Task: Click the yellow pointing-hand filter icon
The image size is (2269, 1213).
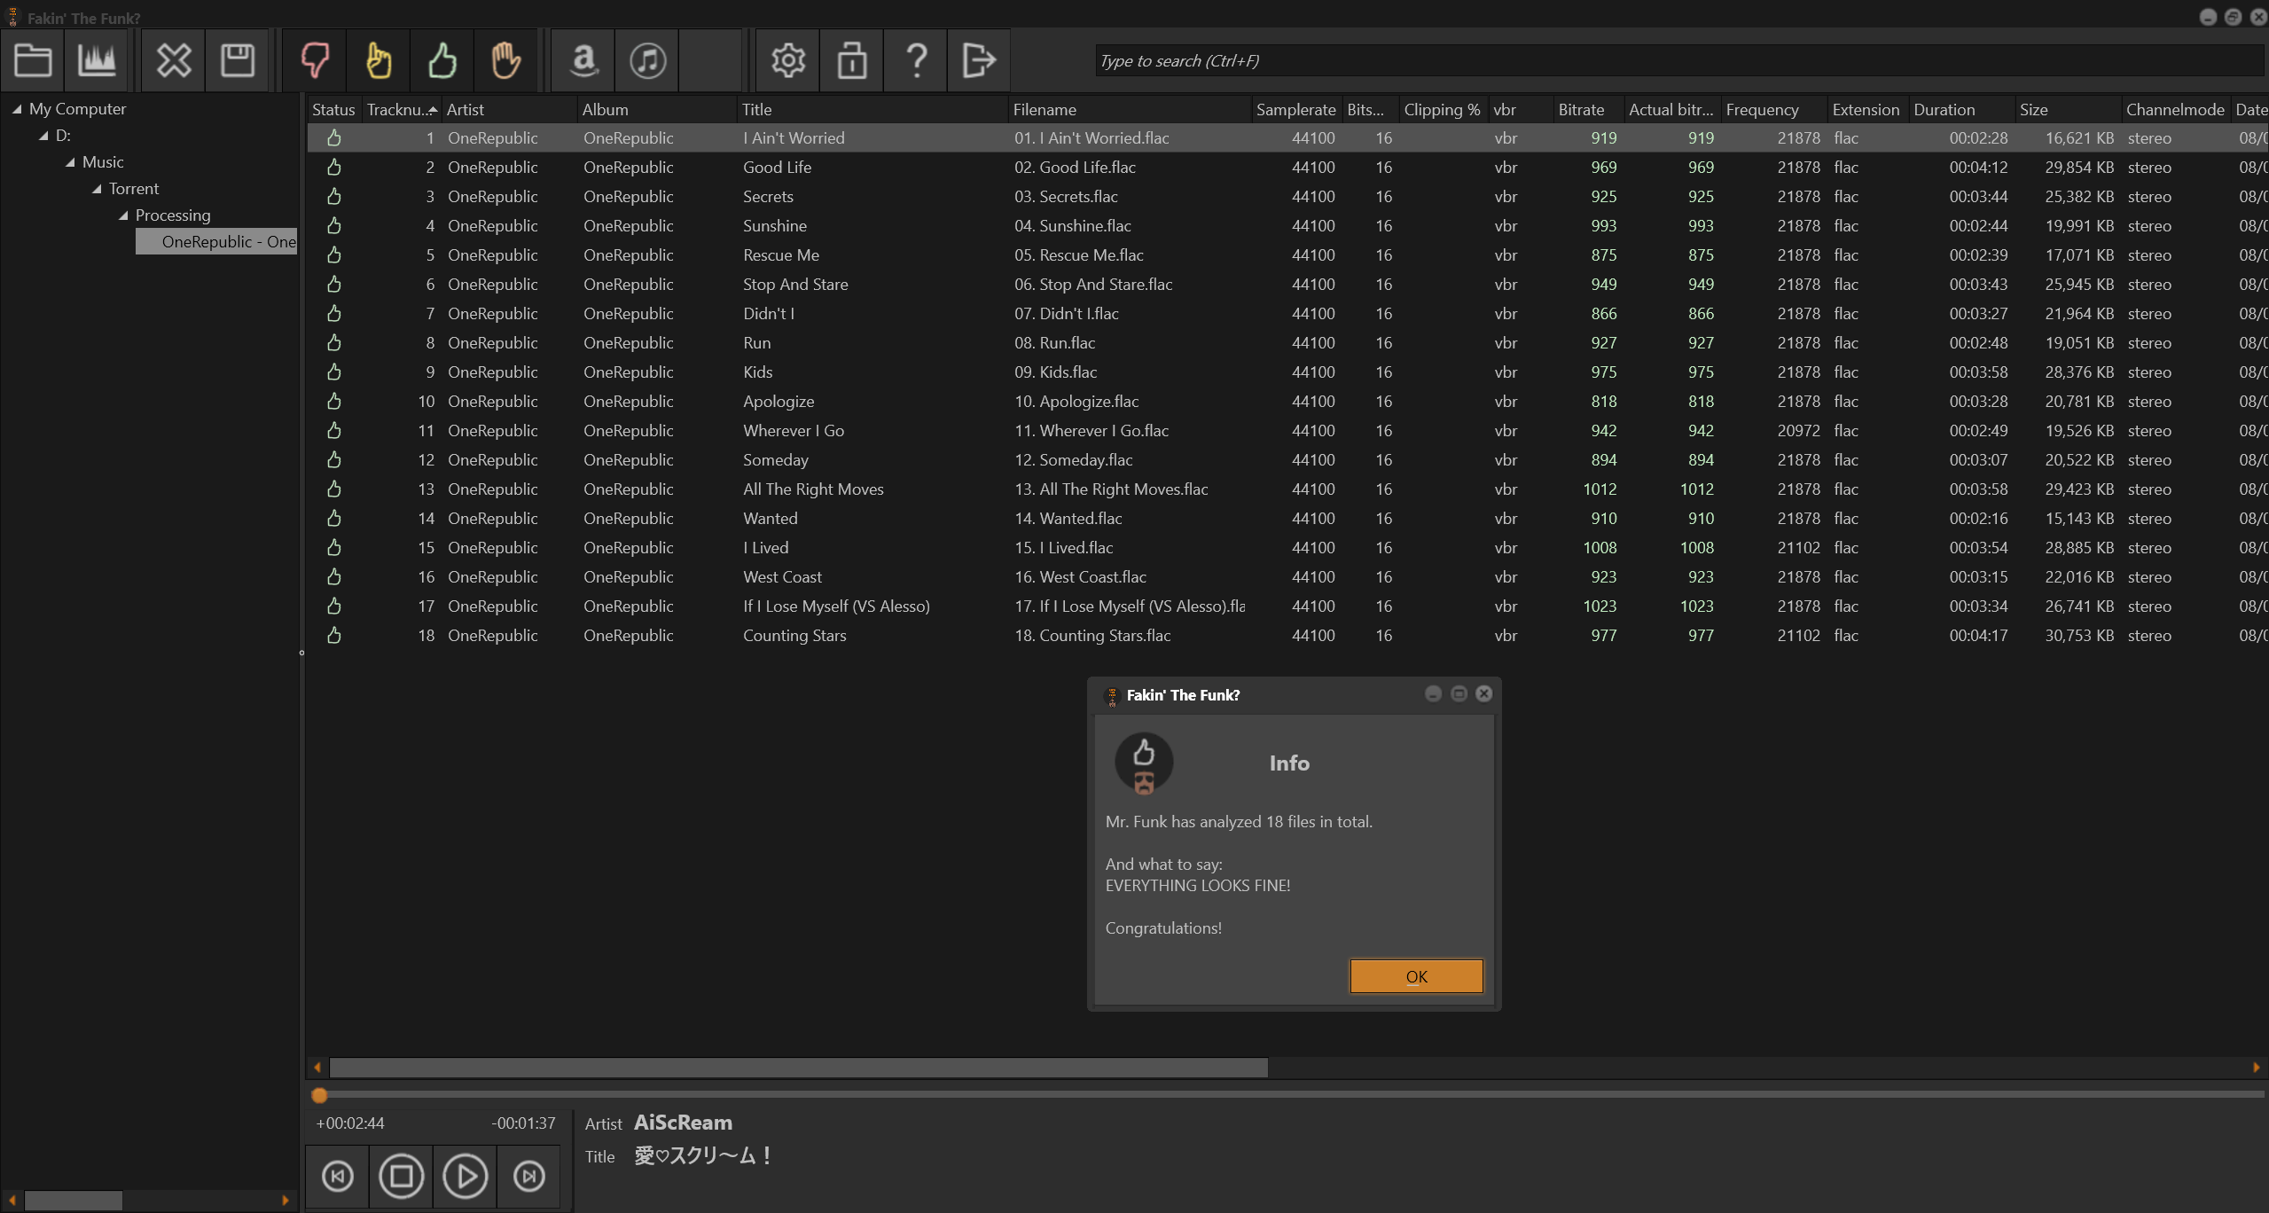Action: coord(379,60)
